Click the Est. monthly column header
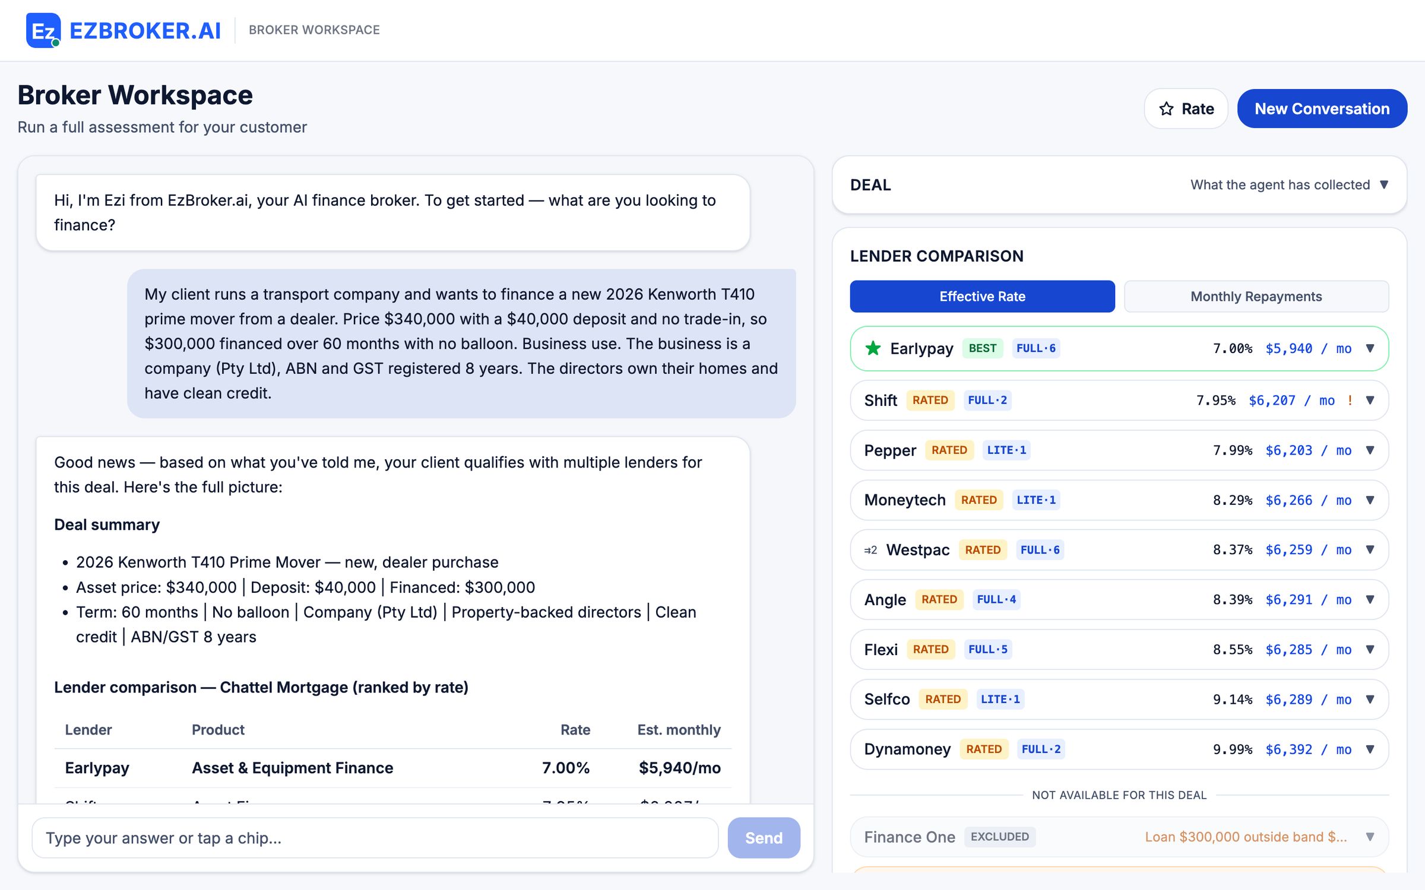The width and height of the screenshot is (1425, 890). [679, 730]
